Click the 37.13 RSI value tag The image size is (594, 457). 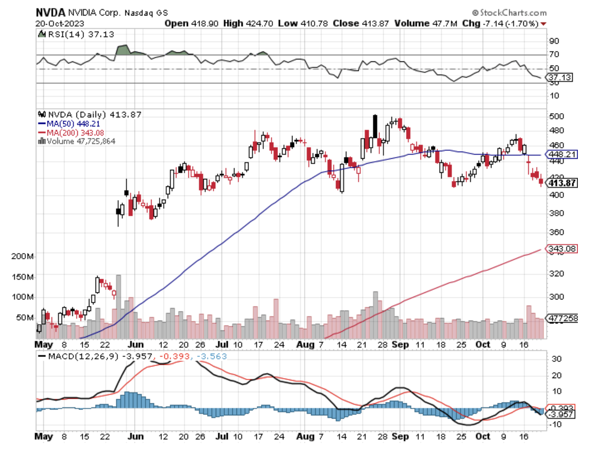[x=560, y=77]
